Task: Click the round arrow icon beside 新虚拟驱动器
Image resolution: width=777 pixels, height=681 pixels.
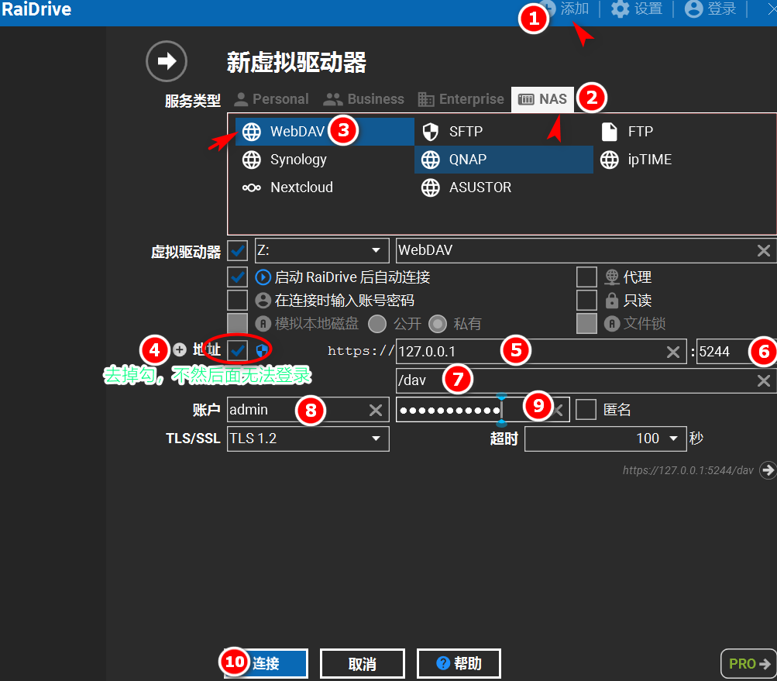Action: pos(167,61)
